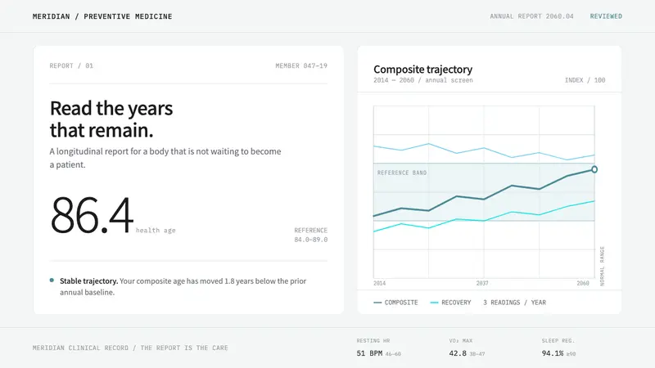Click the 2037 axis label

coord(482,283)
